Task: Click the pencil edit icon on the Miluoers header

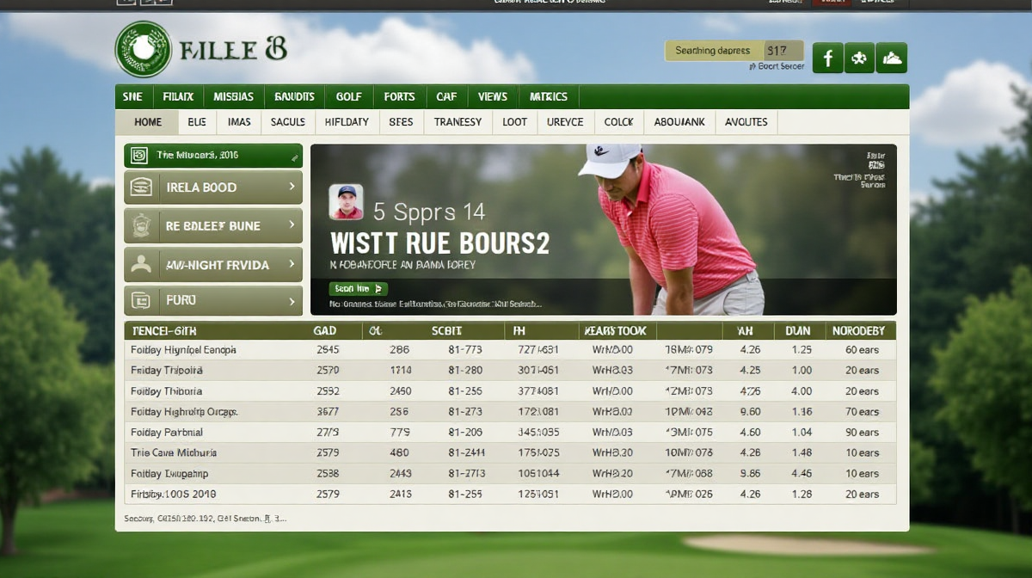Action: tap(295, 157)
